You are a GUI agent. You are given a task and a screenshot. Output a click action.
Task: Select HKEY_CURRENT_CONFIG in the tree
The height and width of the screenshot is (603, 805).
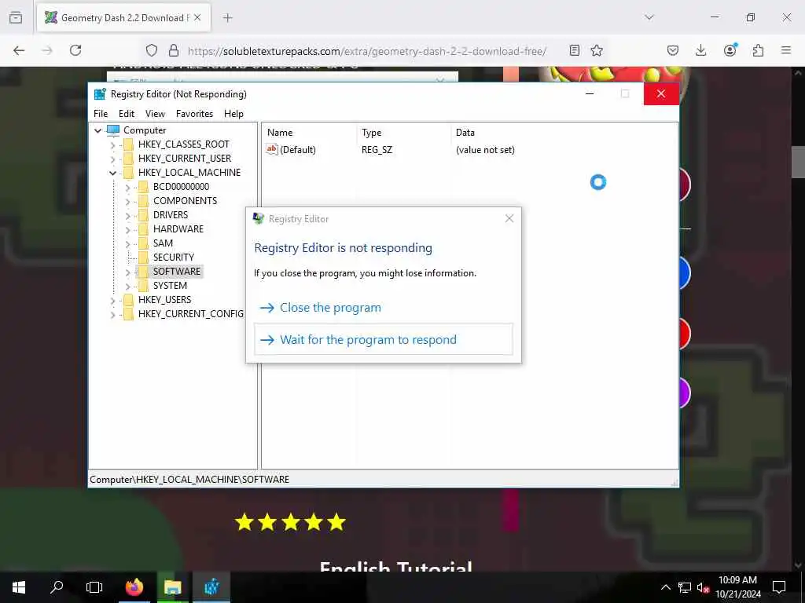click(x=191, y=314)
